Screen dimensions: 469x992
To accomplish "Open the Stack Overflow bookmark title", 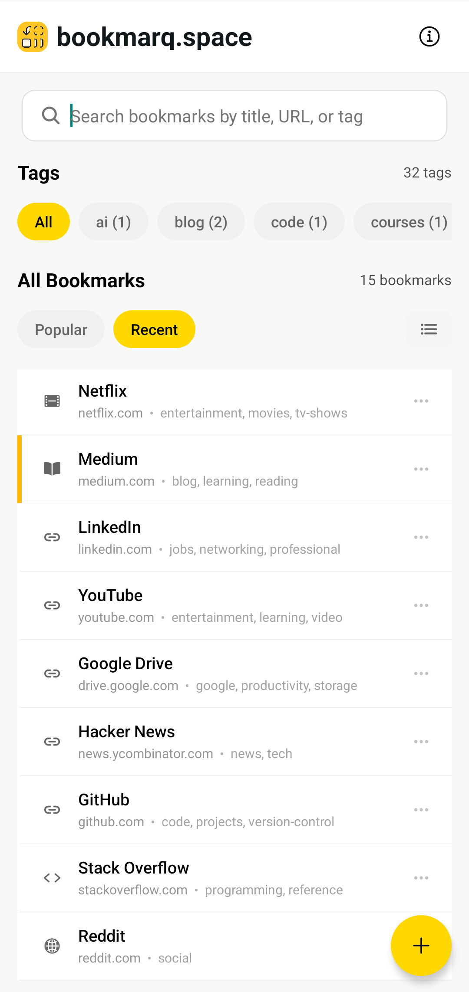I will [134, 868].
